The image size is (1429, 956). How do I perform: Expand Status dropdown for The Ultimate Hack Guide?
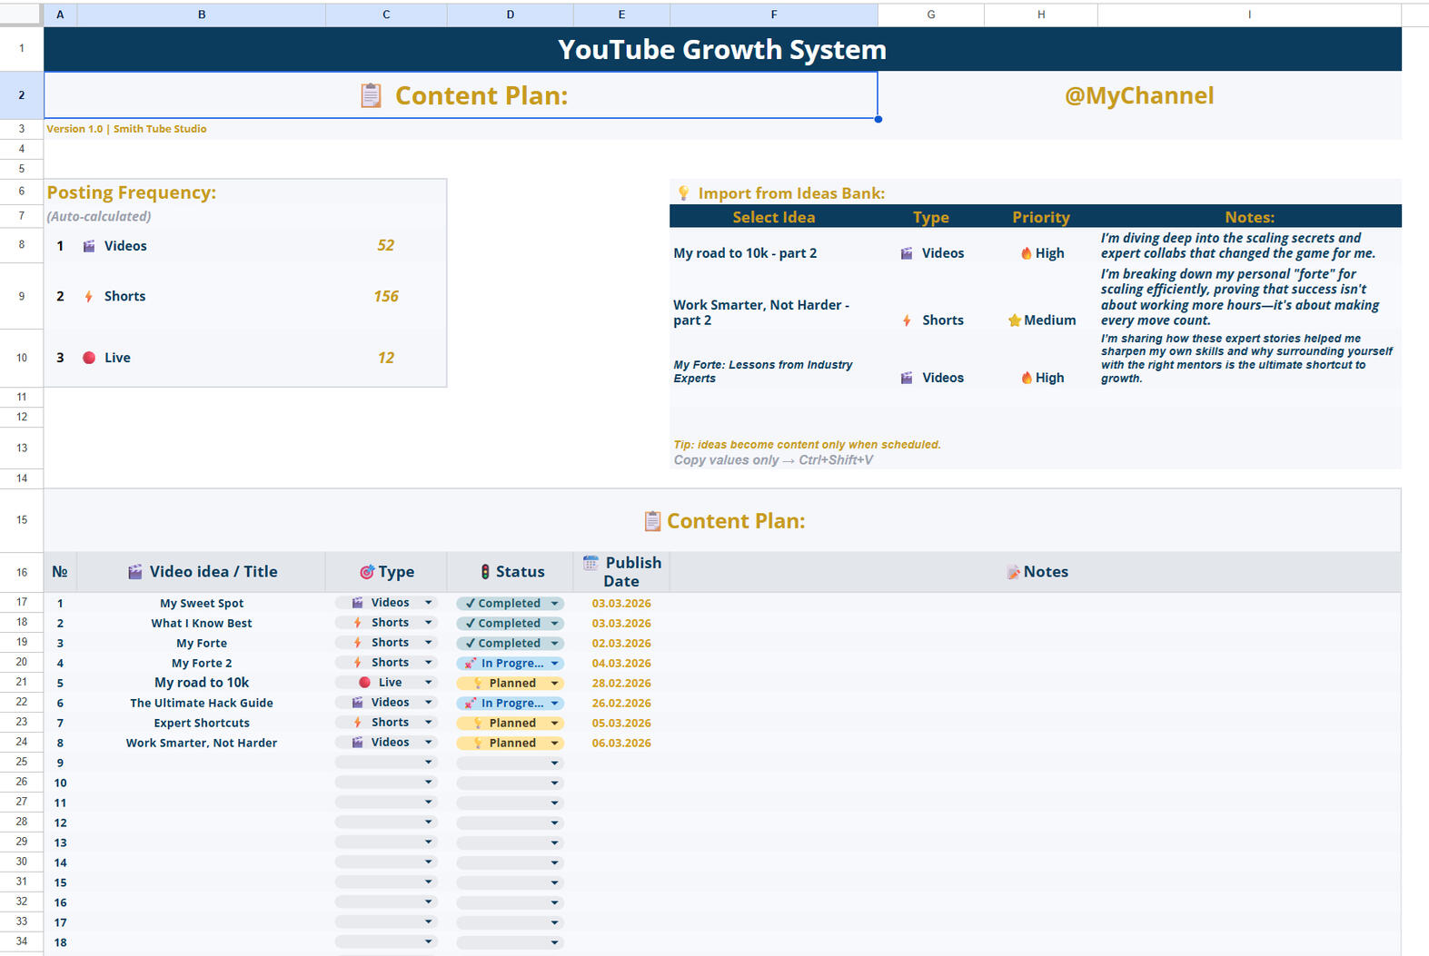click(x=554, y=704)
